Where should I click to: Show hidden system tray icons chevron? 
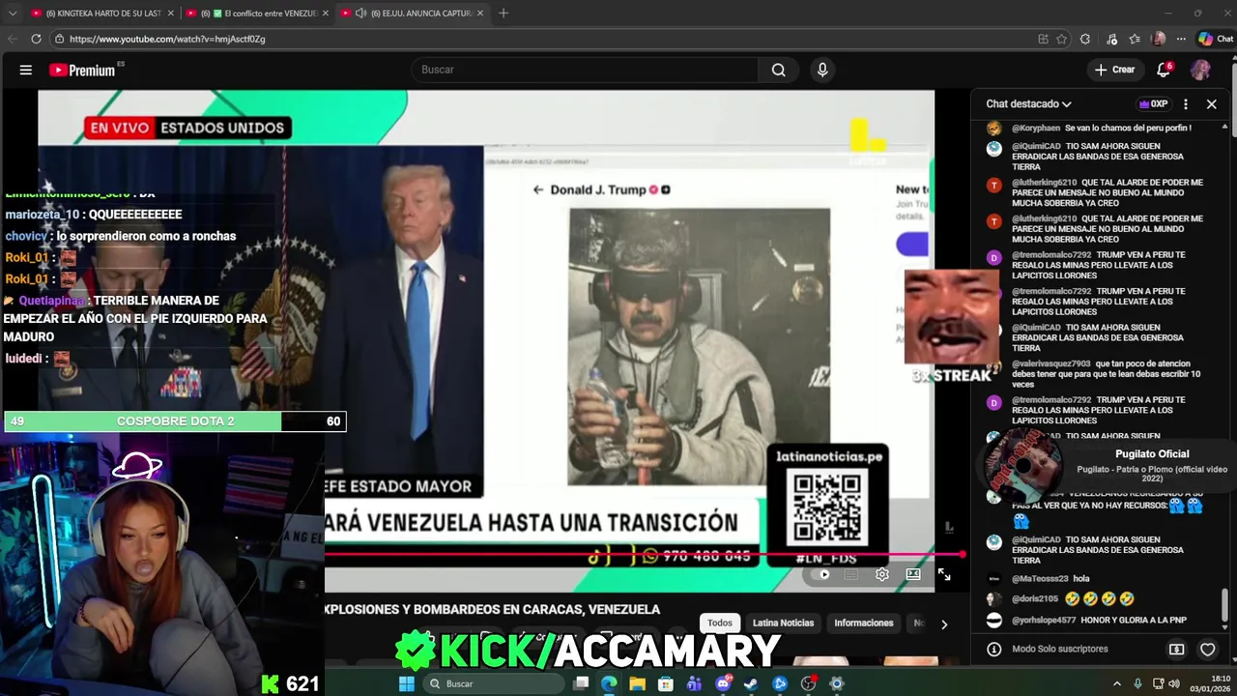1117,683
